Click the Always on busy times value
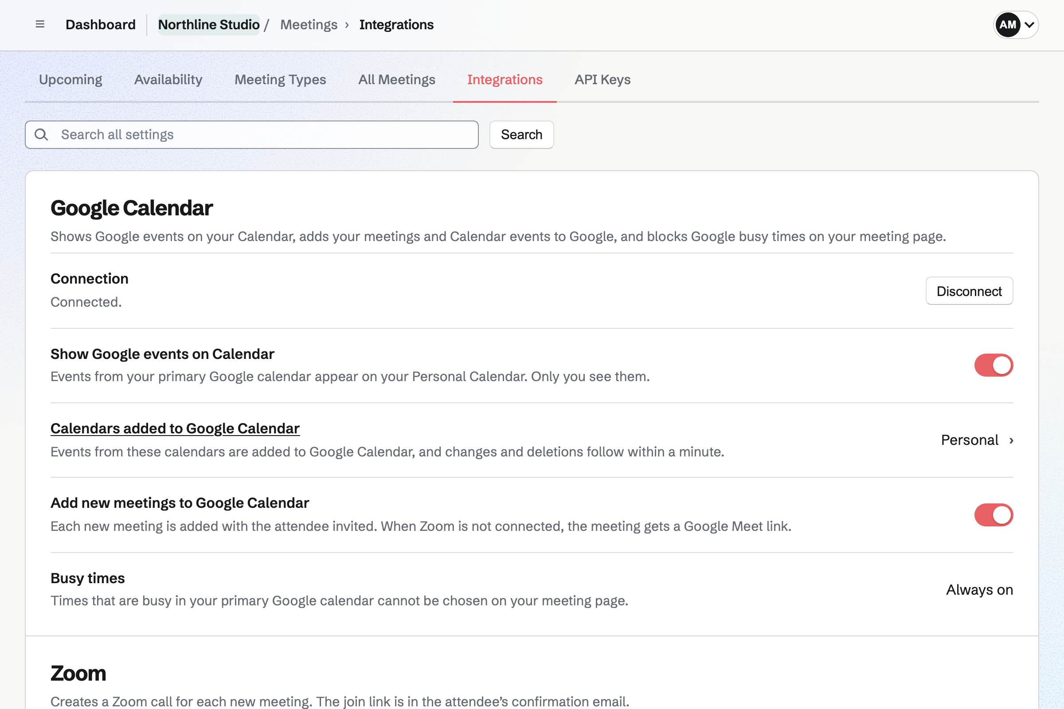Viewport: 1064px width, 709px height. 979,590
